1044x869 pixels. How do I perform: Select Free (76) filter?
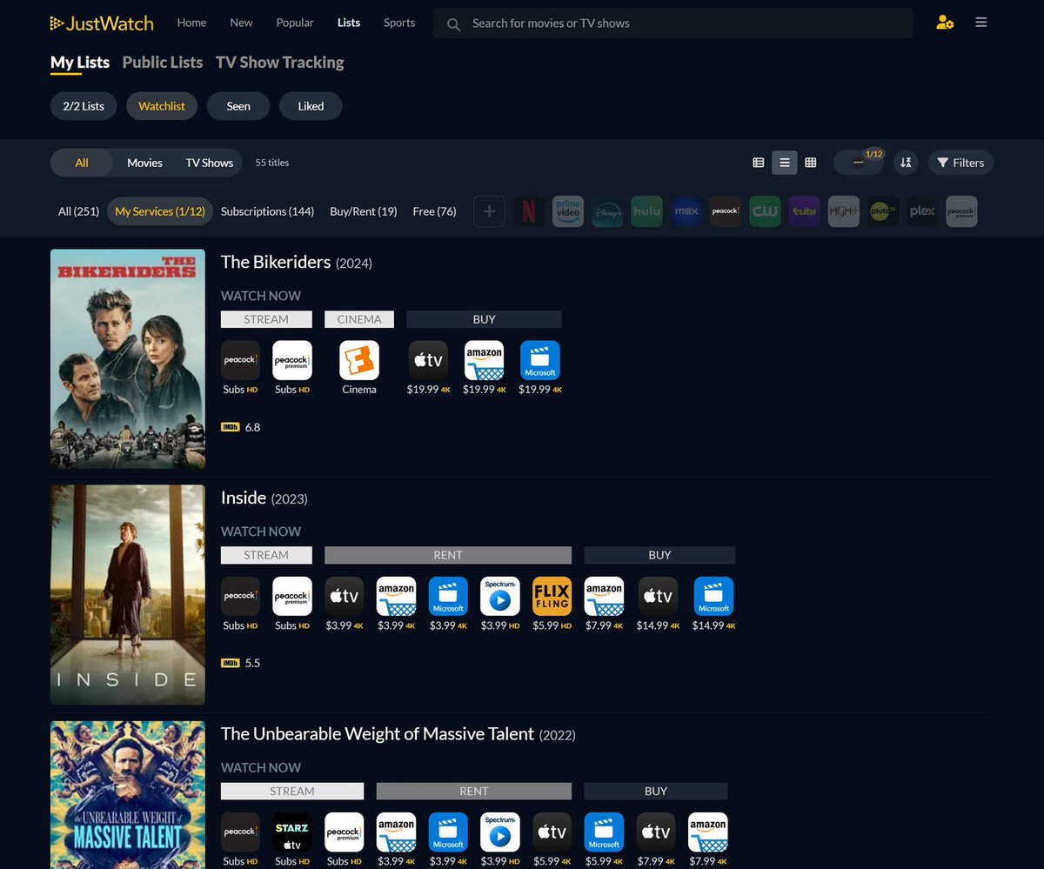click(x=434, y=211)
